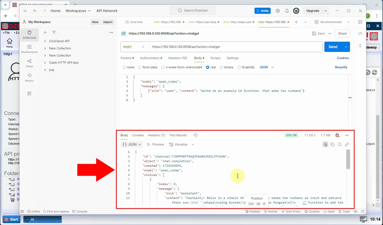
Task: Click the New workspace button
Action: coord(95,22)
